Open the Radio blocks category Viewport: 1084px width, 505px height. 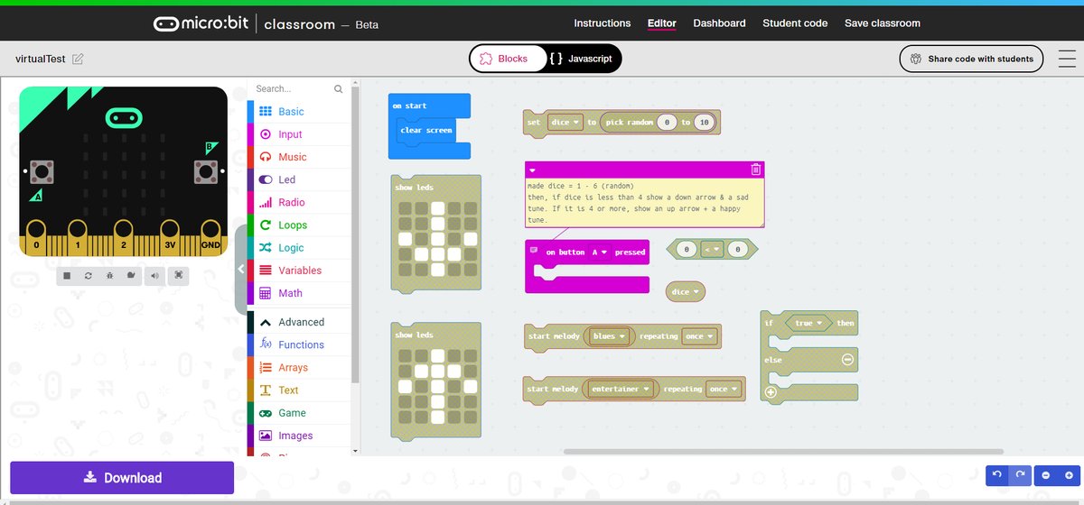[x=298, y=202]
